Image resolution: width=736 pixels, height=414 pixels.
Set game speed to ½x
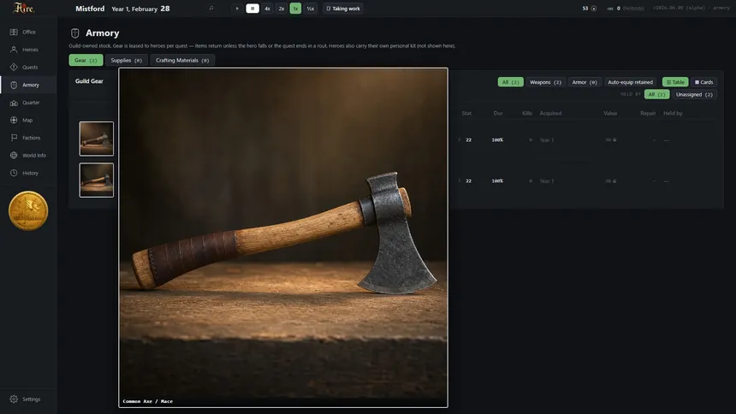pos(311,9)
